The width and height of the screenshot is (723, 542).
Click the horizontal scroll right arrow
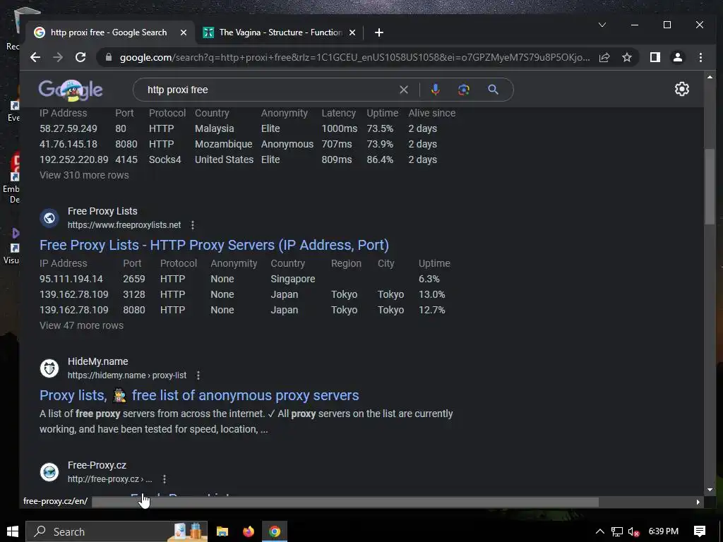[x=698, y=502]
